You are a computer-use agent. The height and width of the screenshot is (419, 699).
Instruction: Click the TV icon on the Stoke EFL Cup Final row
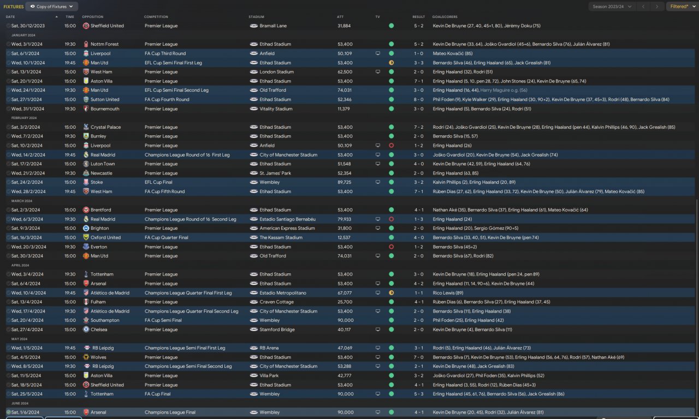[377, 183]
